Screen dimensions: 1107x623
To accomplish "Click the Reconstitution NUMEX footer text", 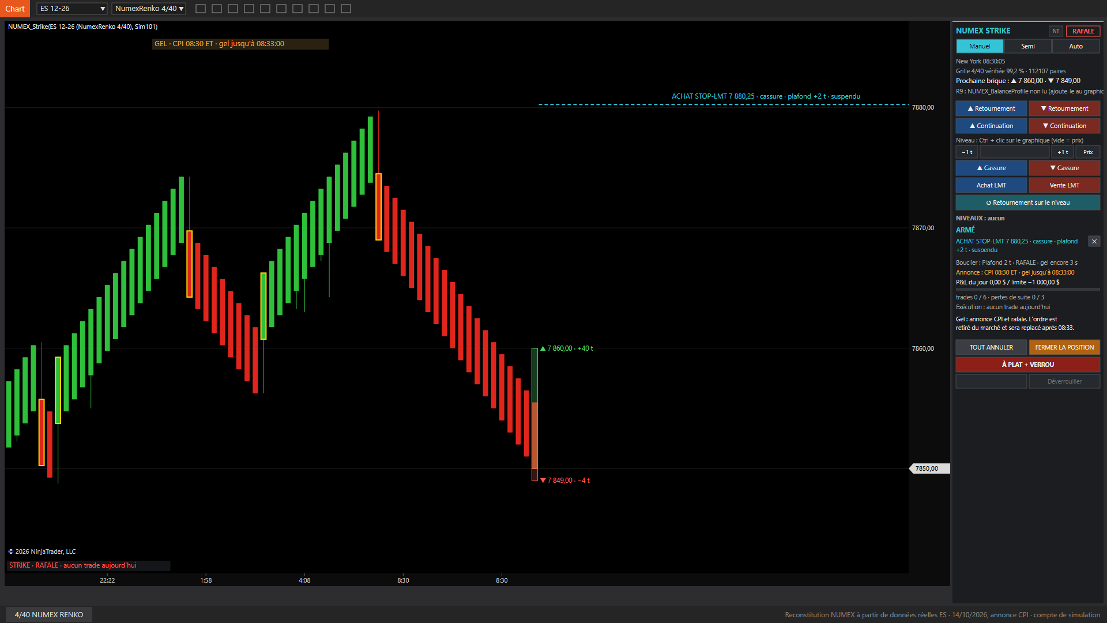I will point(942,615).
